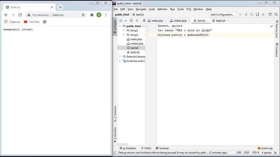Expand Scratches and Consoles node
This screenshot has height=157, width=280.
click(120, 61)
